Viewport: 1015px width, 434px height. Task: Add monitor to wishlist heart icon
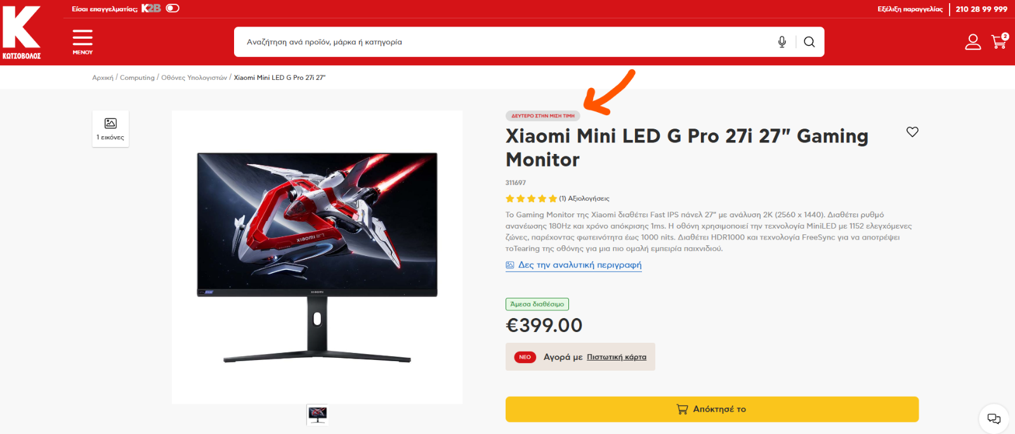pos(912,132)
